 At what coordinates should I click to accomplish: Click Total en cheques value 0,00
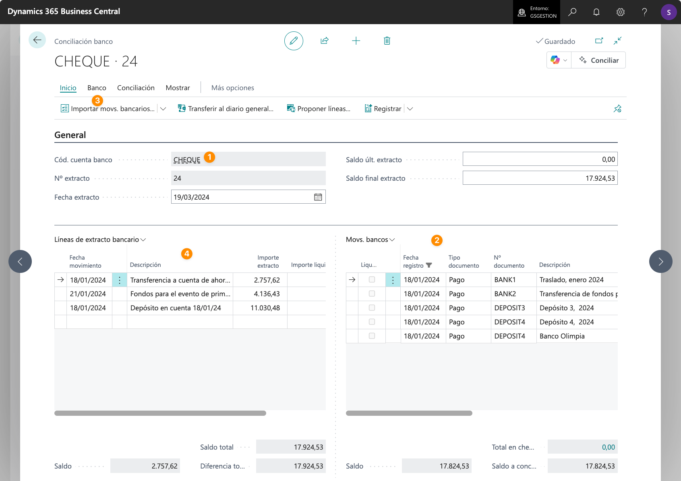[582, 447]
